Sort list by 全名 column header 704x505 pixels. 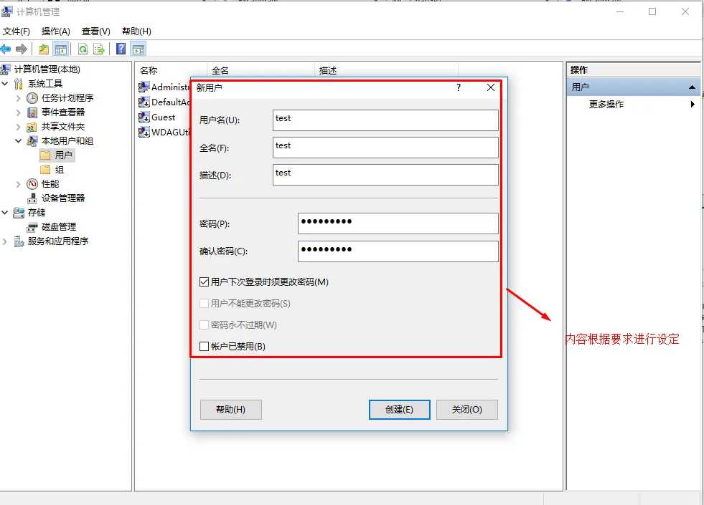[x=261, y=70]
